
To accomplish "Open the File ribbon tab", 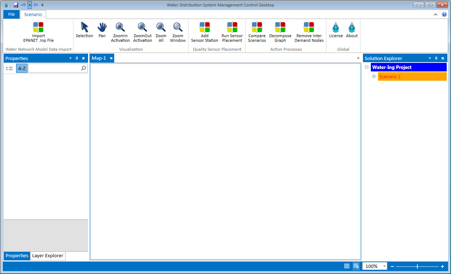I will pyautogui.click(x=11, y=15).
